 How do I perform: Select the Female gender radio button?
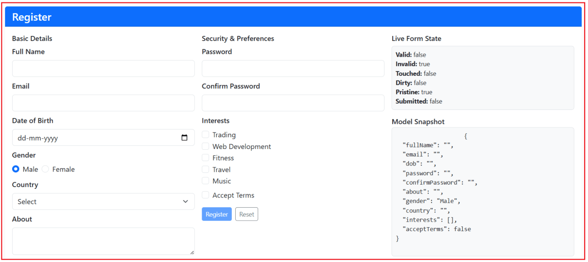tap(45, 169)
